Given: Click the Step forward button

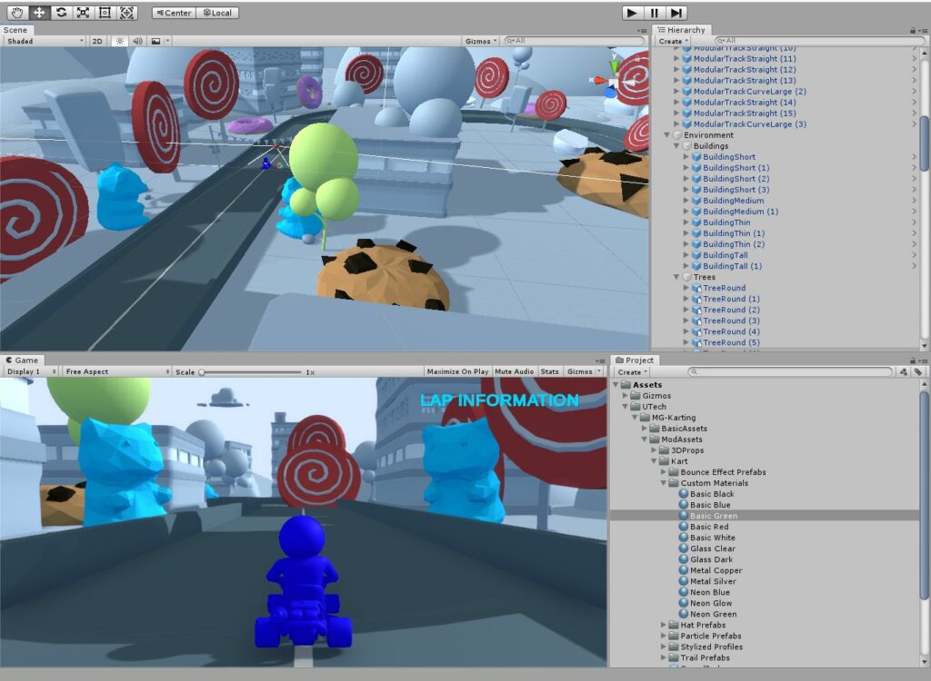Looking at the screenshot, I should pyautogui.click(x=676, y=13).
